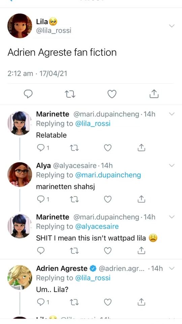
Task: Open options chevron on Adrien's reply
Action: point(172,268)
